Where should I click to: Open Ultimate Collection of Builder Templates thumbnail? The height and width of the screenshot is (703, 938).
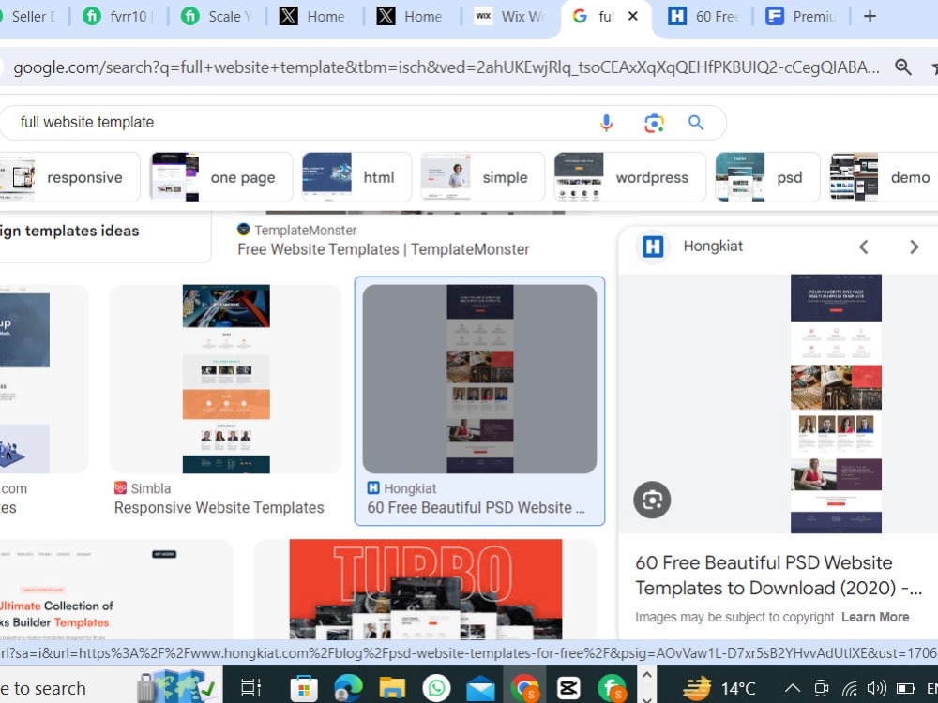(x=116, y=590)
